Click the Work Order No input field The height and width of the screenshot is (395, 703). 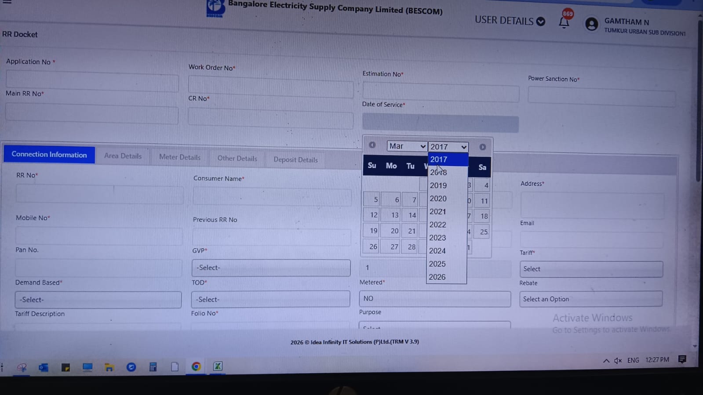coord(271,87)
